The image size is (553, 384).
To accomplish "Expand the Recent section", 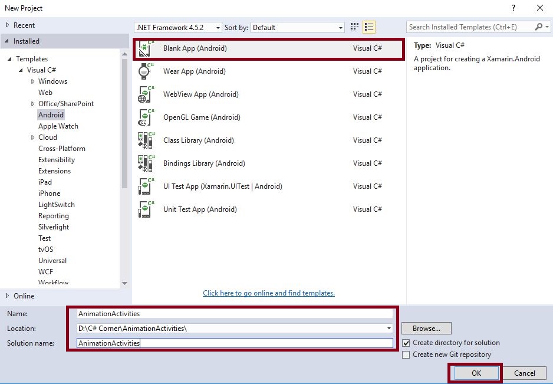I will 7,25.
